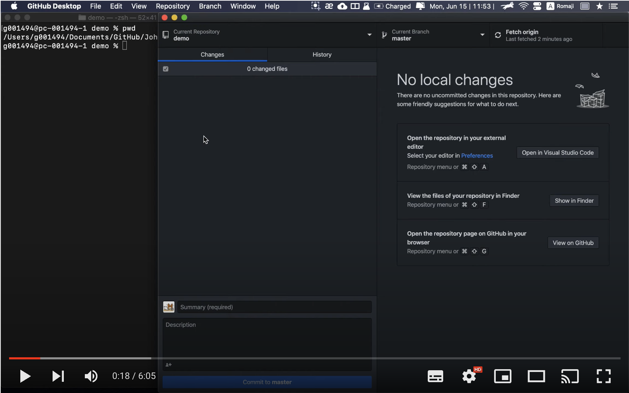Open the Apple menu
The image size is (629, 393).
[14, 6]
